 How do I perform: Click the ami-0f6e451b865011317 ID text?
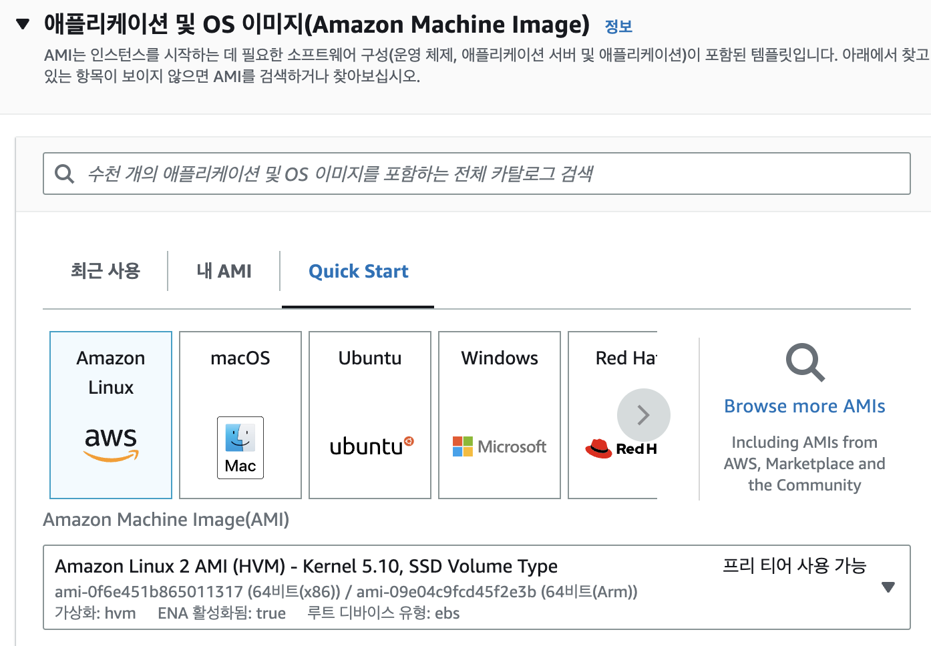tap(149, 592)
